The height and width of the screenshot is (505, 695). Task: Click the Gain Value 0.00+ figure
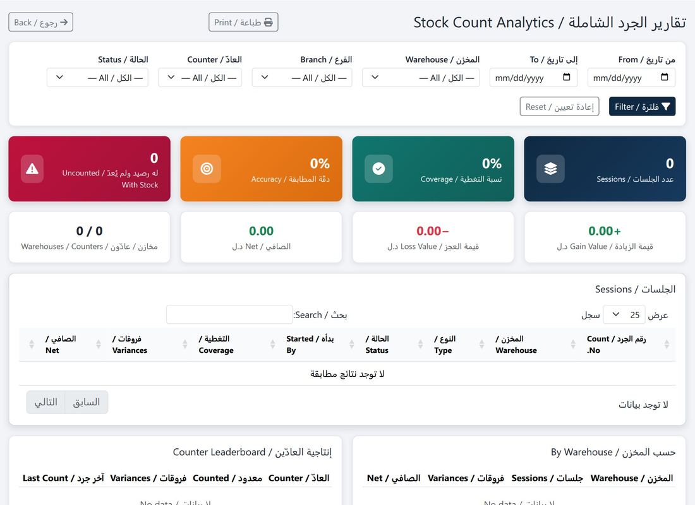(605, 231)
